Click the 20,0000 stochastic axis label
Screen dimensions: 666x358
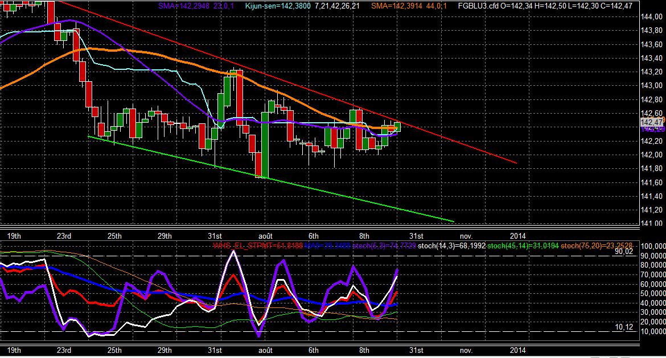(x=653, y=322)
